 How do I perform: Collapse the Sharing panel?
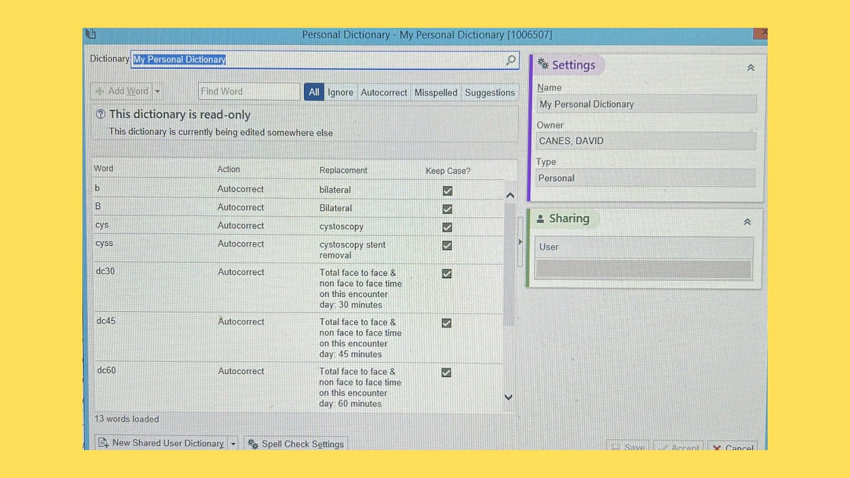pos(747,222)
